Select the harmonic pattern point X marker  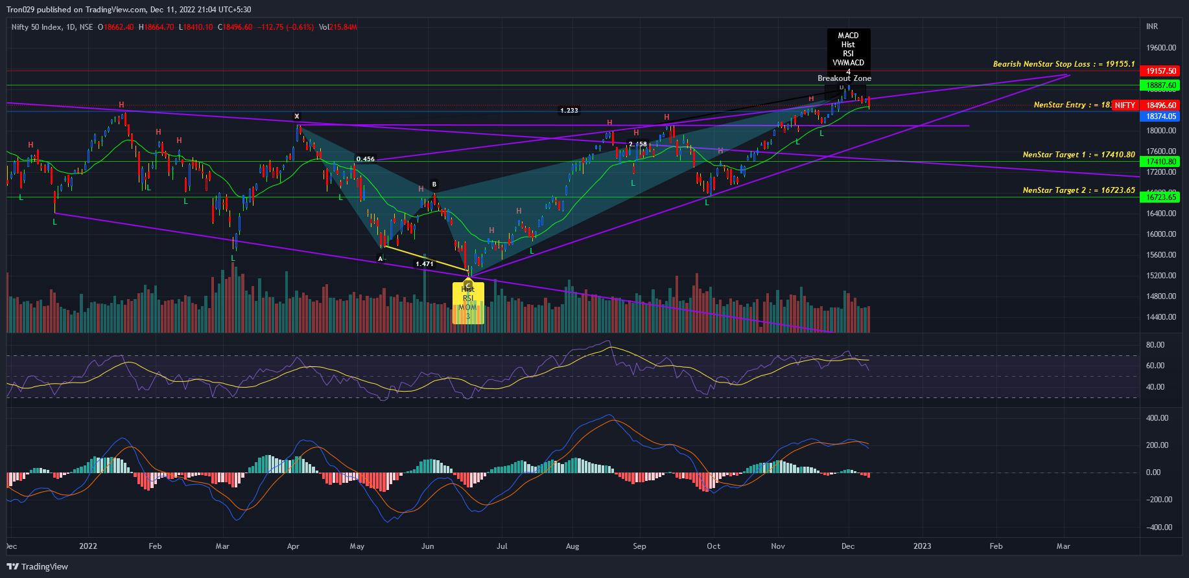click(297, 117)
